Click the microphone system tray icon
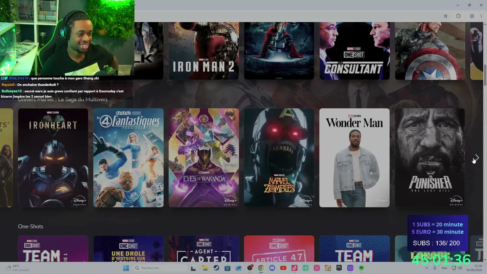487x274 pixels. pos(435,268)
